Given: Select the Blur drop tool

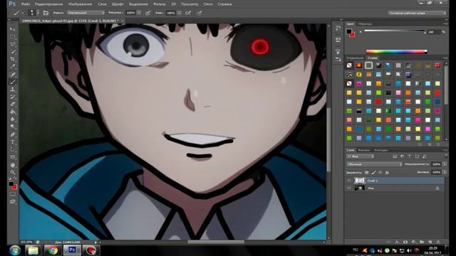Looking at the screenshot, I should point(13,119).
